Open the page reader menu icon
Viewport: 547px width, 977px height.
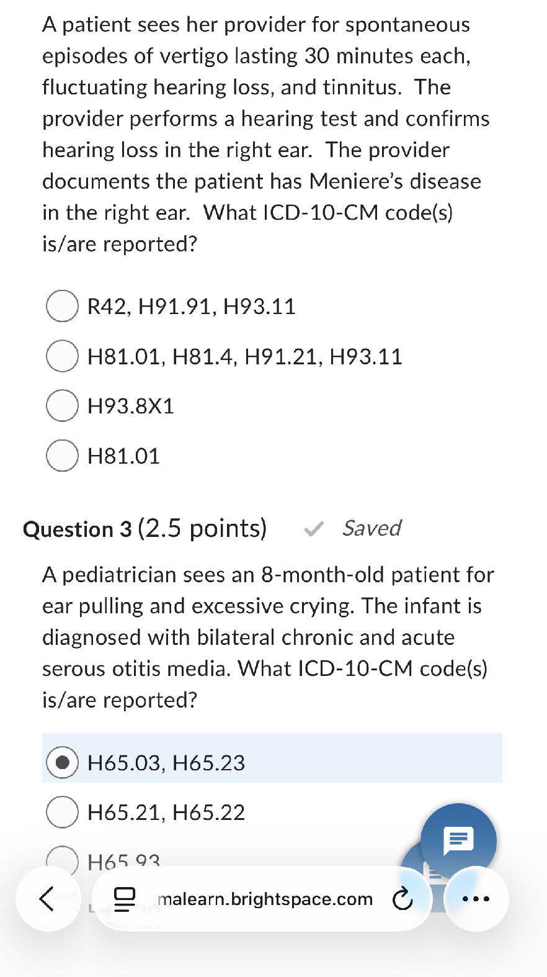point(125,899)
